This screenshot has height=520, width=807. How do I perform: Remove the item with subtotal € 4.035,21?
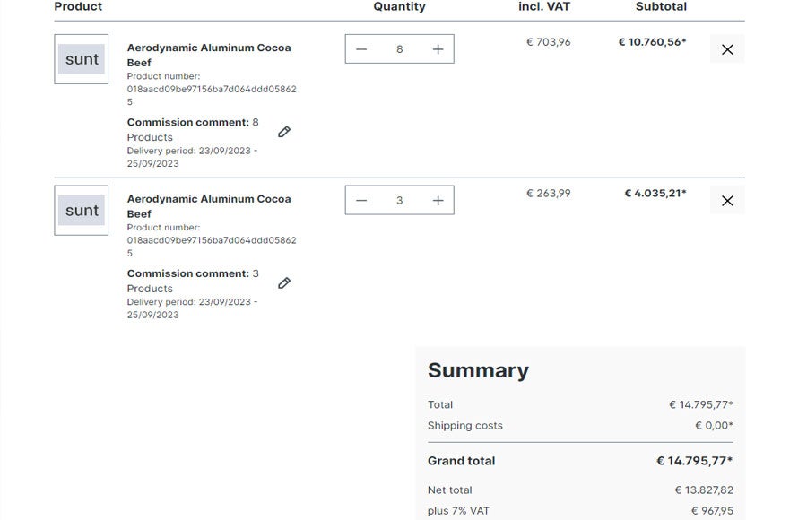(727, 201)
